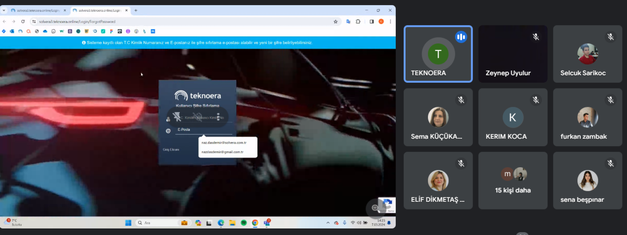Select the second solvera3.teknoera.online tab
The height and width of the screenshot is (235, 627).
tap(100, 11)
